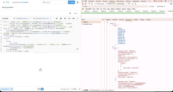Open DevTools three-dot customize menu
Viewport: 173px width, 92px height.
168,1
